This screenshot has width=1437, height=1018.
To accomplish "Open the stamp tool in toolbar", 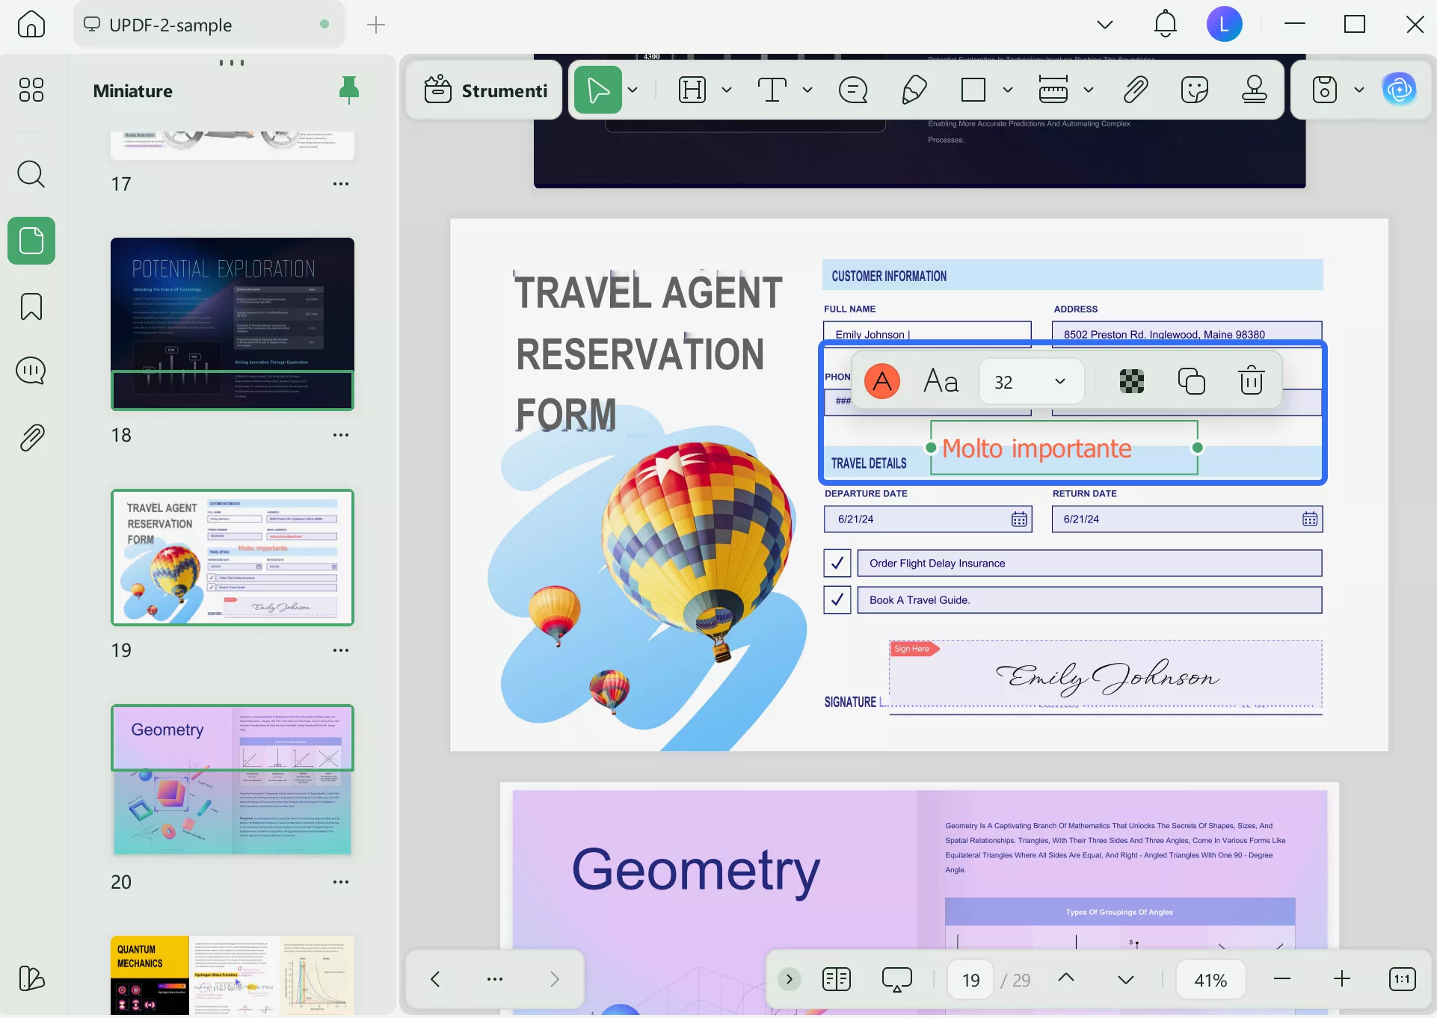I will point(1254,90).
